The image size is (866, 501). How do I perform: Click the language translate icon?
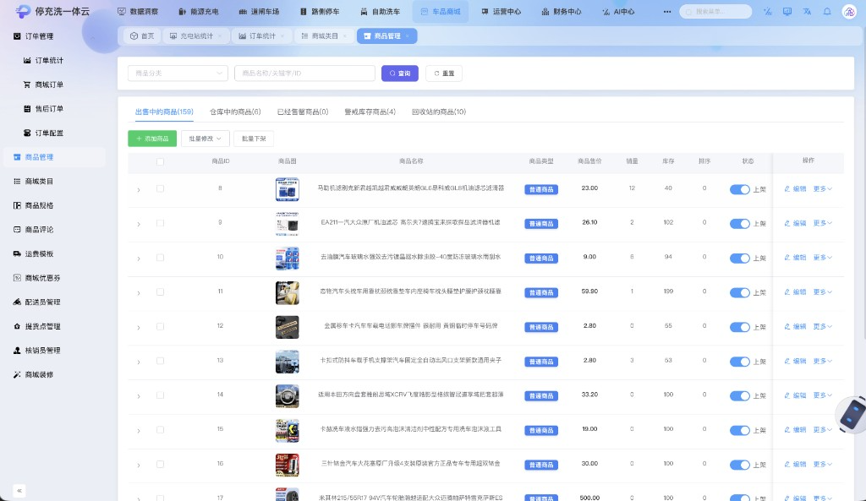coord(807,12)
